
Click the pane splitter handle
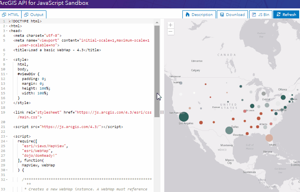[162, 112]
